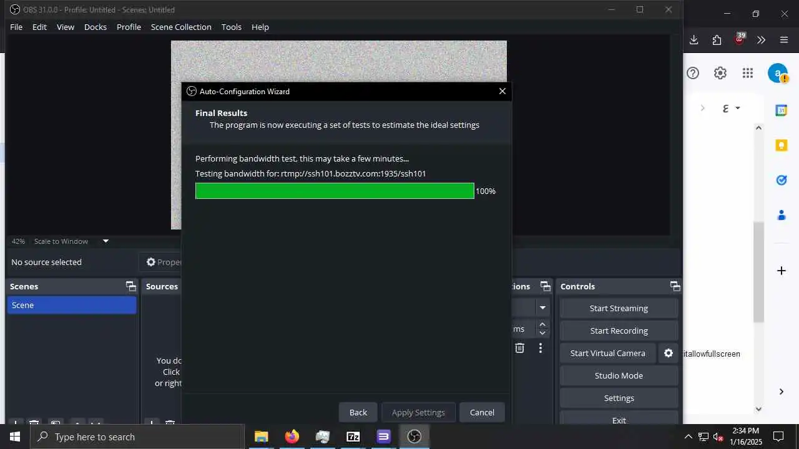
Task: Open browser extensions puzzle icon
Action: [717, 40]
